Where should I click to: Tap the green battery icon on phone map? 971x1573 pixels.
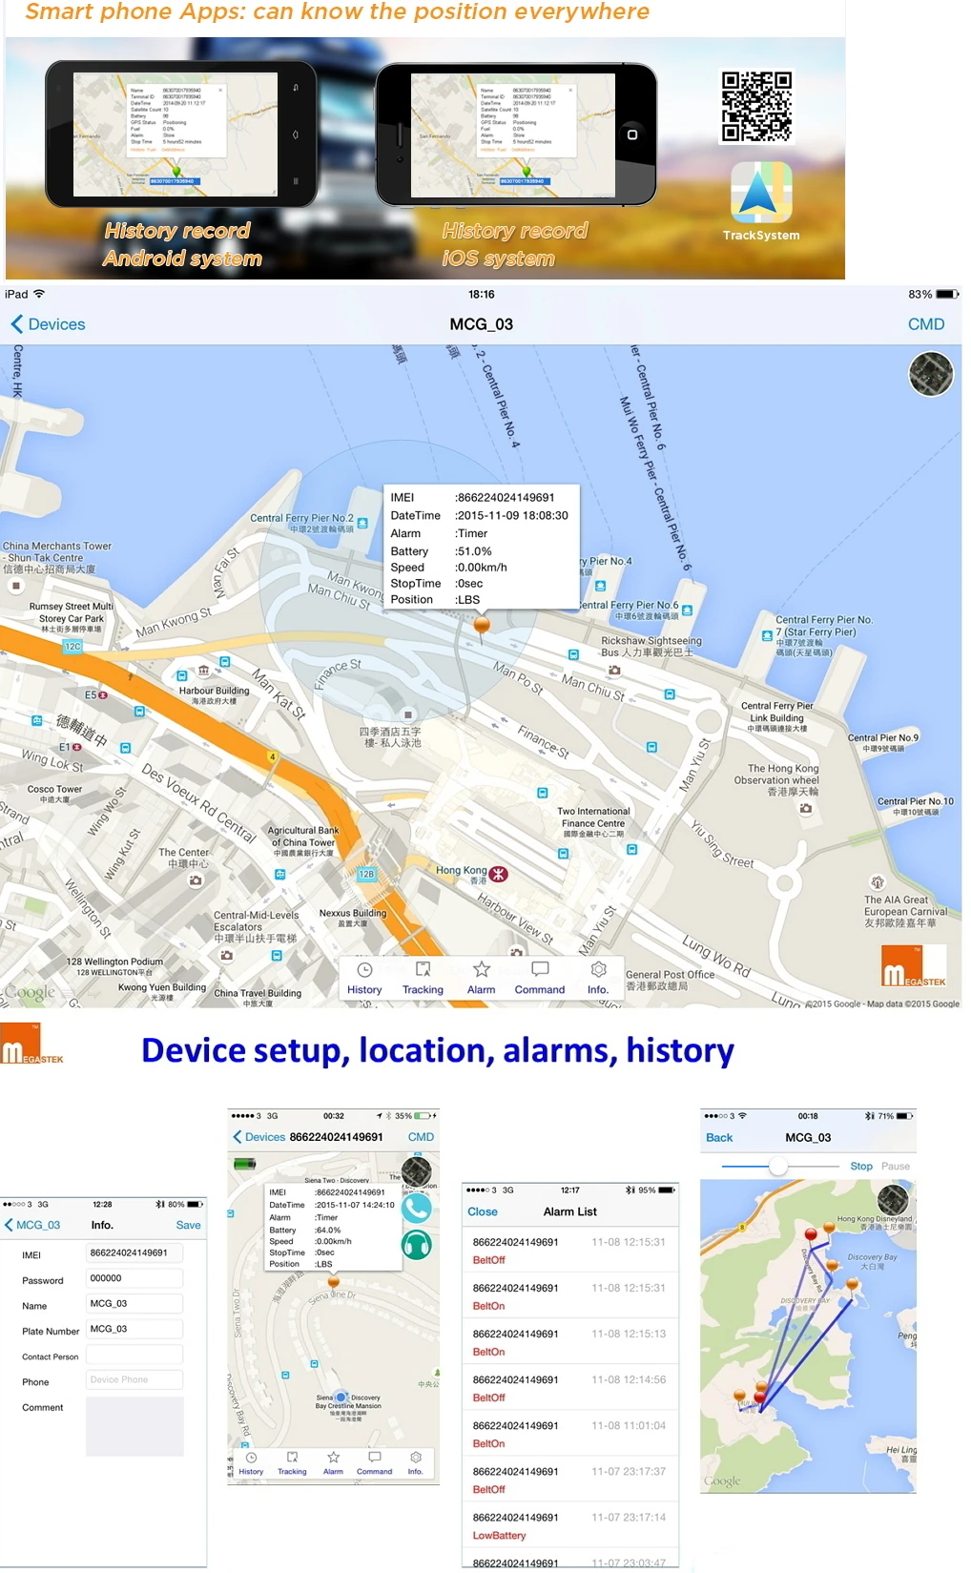(246, 1164)
